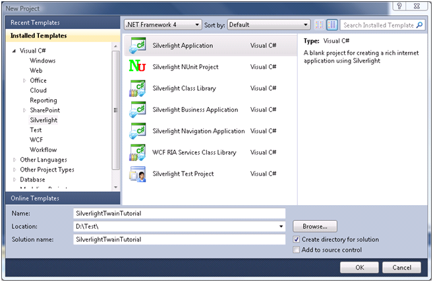433x282 pixels.
Task: Click the dialog help question mark
Action: (x=399, y=7)
